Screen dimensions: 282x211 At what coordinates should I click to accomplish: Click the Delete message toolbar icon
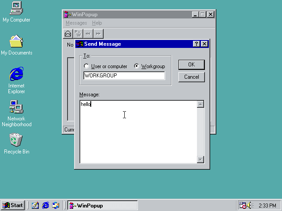pyautogui.click(x=78, y=34)
